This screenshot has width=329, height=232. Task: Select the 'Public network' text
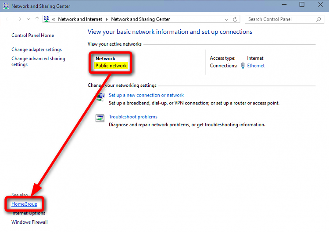click(111, 66)
